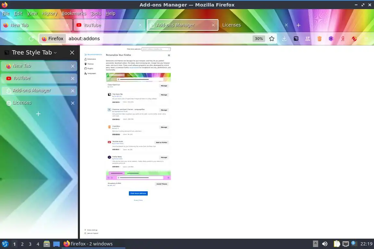Close the YouTube tab in the tab bar
The width and height of the screenshot is (374, 249).
(140, 25)
